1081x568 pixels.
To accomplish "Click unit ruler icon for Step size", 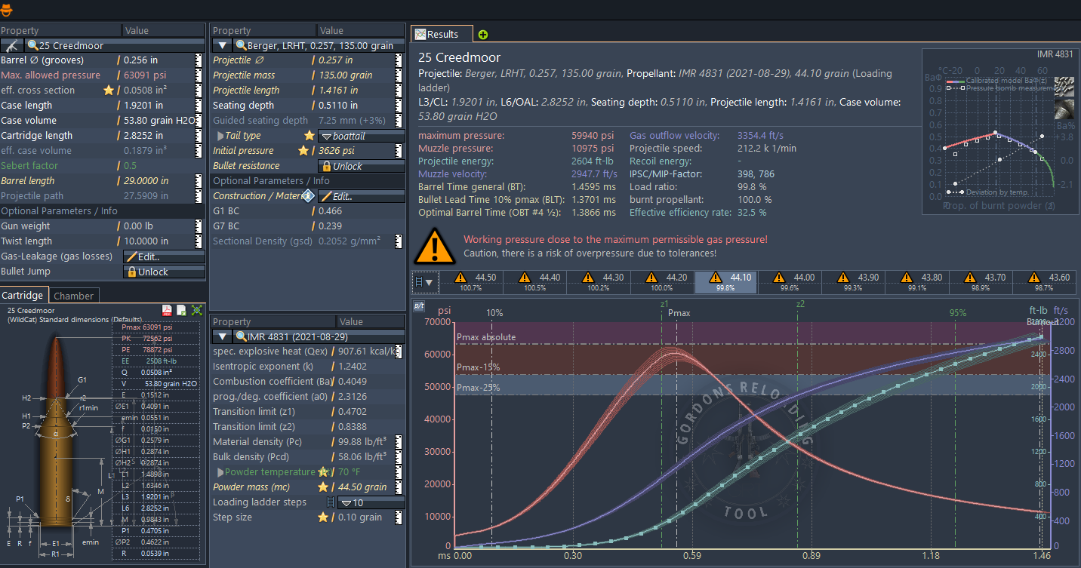I will point(399,517).
